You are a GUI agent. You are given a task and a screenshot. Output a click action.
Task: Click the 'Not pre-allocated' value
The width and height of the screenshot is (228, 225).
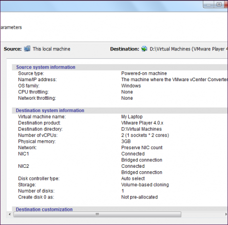pos(139,197)
